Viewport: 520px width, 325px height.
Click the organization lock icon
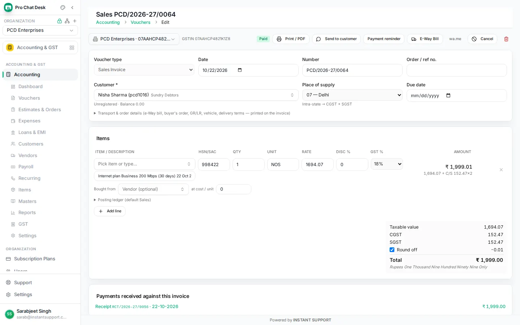pos(60,21)
